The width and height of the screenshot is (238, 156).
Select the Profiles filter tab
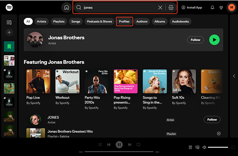(124, 21)
